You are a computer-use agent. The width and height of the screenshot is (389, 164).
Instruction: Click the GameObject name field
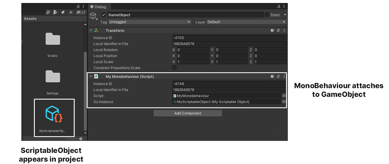click(185, 15)
